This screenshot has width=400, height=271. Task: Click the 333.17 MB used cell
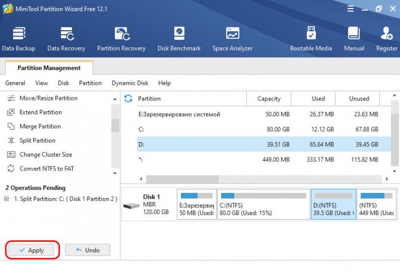(x=320, y=159)
